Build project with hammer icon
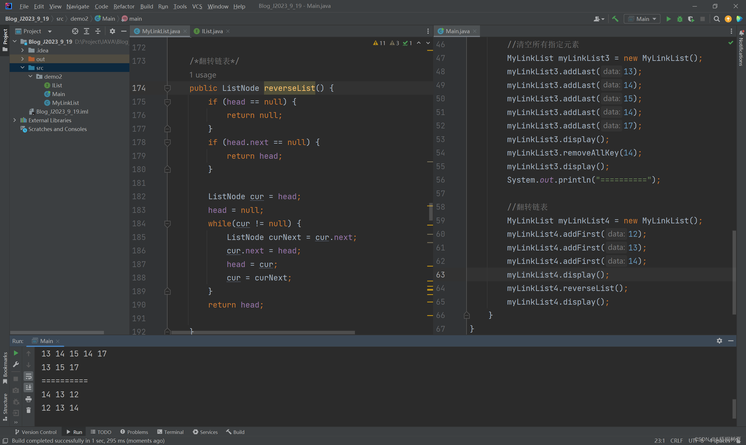The height and width of the screenshot is (445, 746). [x=615, y=19]
